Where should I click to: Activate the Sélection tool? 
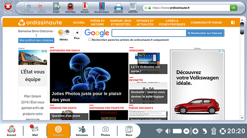pos(133,8)
